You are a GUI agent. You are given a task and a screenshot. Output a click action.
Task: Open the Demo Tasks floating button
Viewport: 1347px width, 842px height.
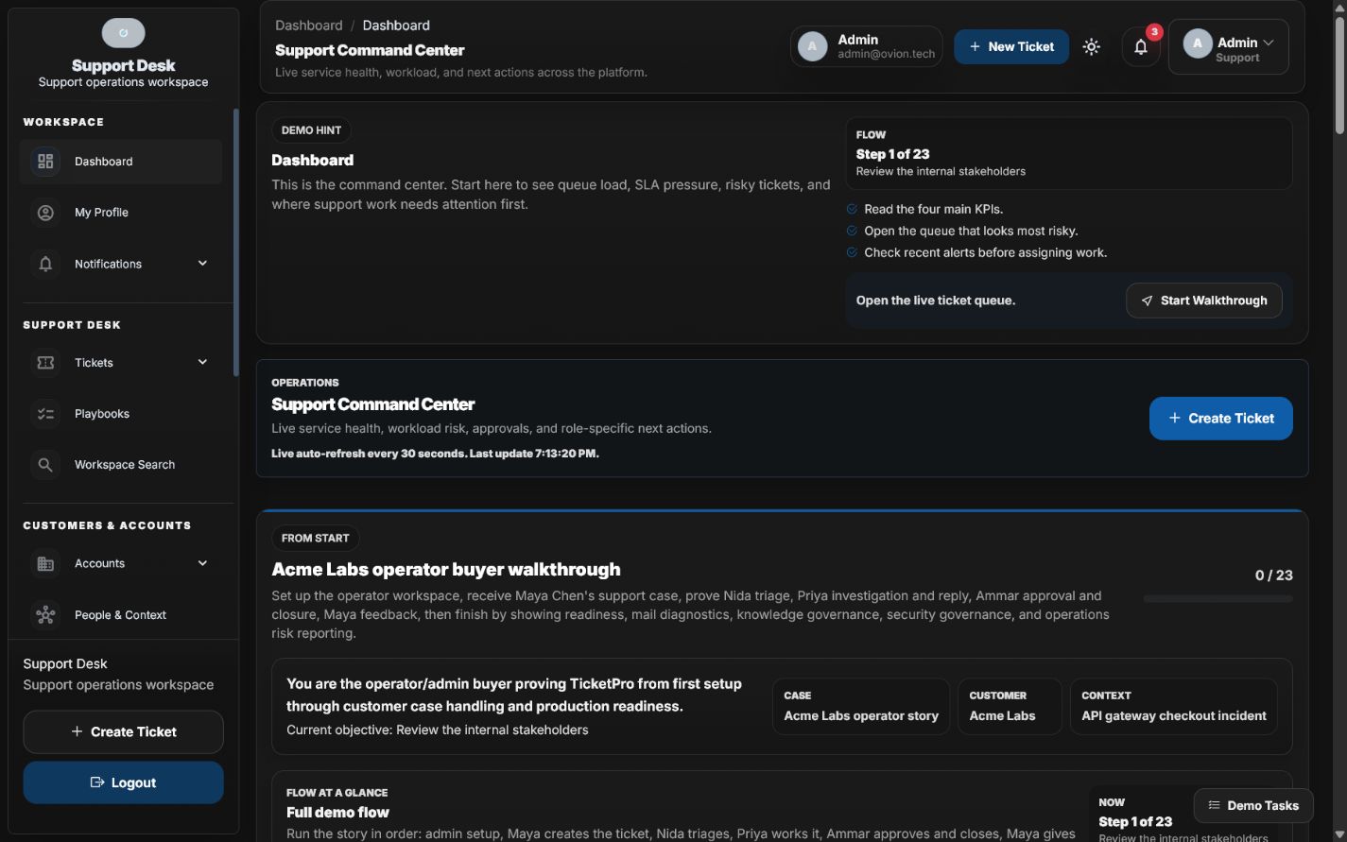coord(1253,806)
